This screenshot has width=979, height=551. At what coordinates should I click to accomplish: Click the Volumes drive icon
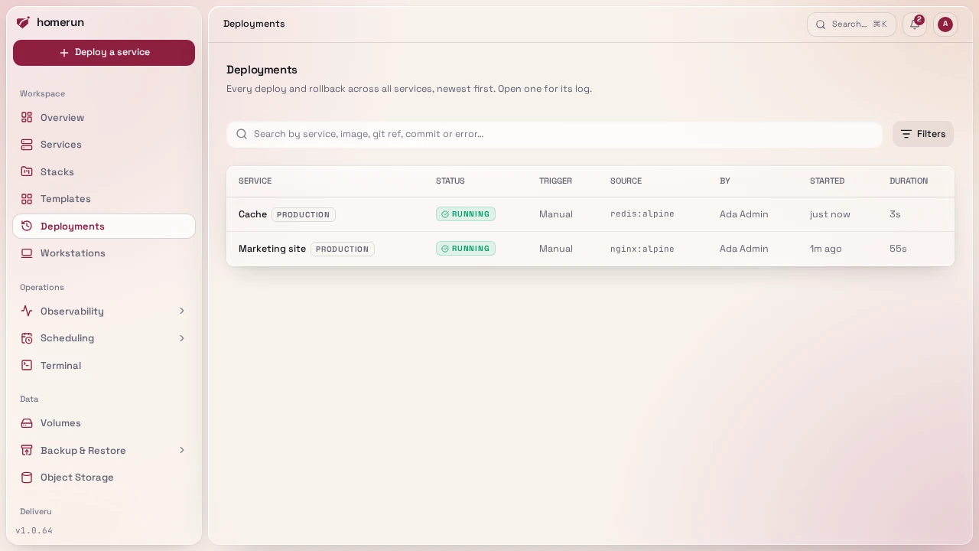click(x=27, y=423)
